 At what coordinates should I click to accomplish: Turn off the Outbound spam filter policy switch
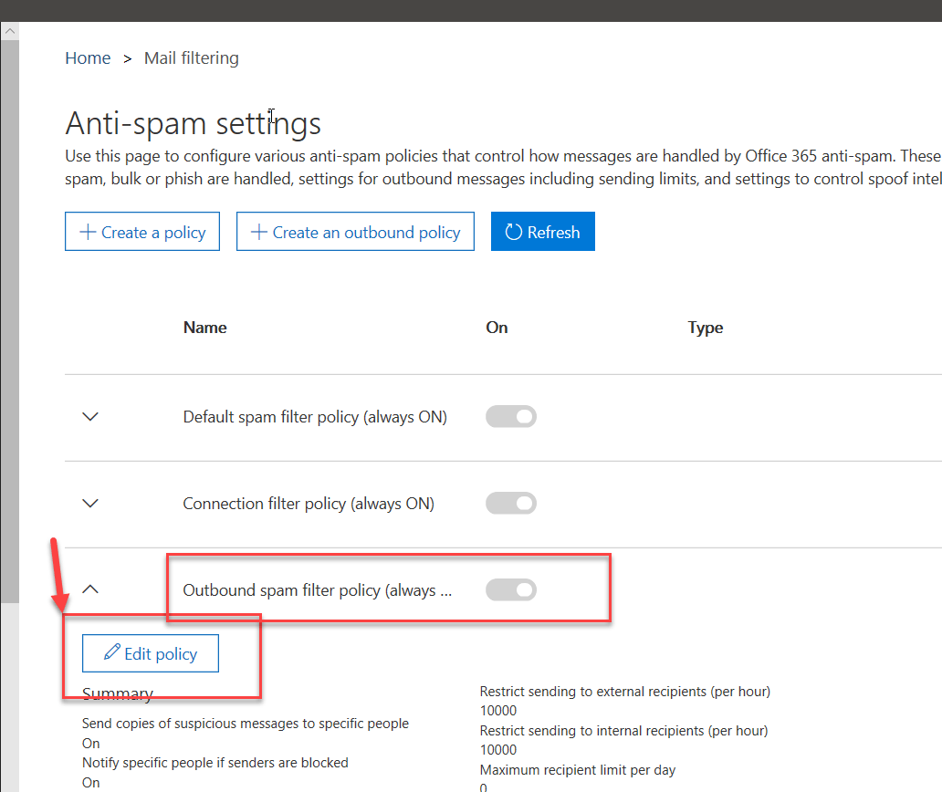coord(510,589)
